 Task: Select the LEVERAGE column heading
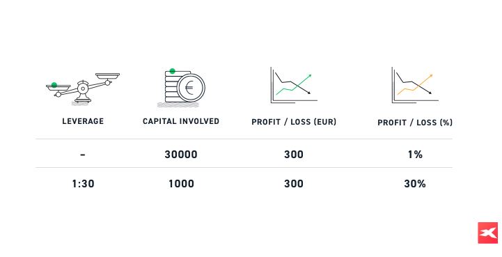(x=83, y=121)
